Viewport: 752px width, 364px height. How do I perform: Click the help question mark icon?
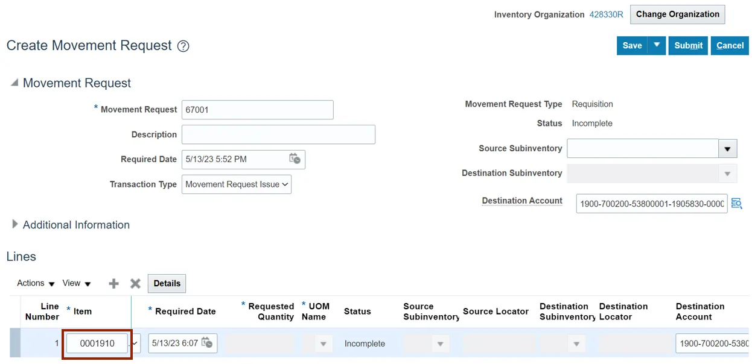point(183,46)
